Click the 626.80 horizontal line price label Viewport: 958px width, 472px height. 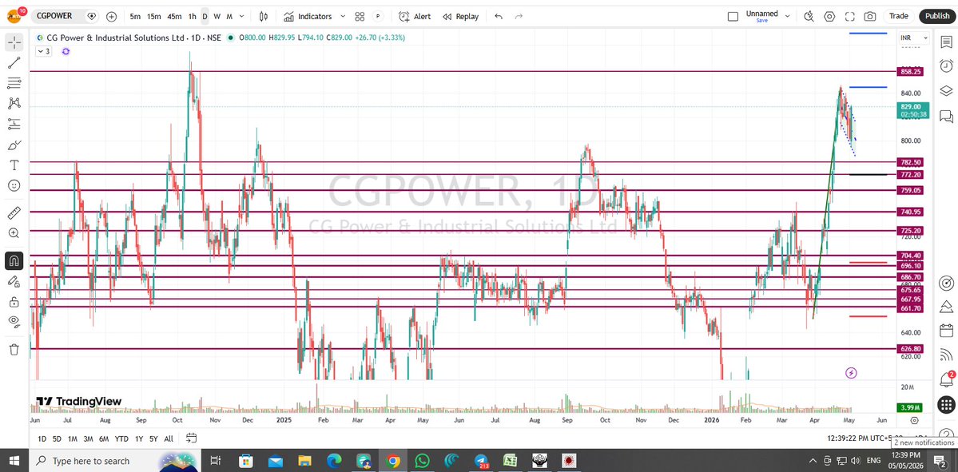pyautogui.click(x=910, y=349)
